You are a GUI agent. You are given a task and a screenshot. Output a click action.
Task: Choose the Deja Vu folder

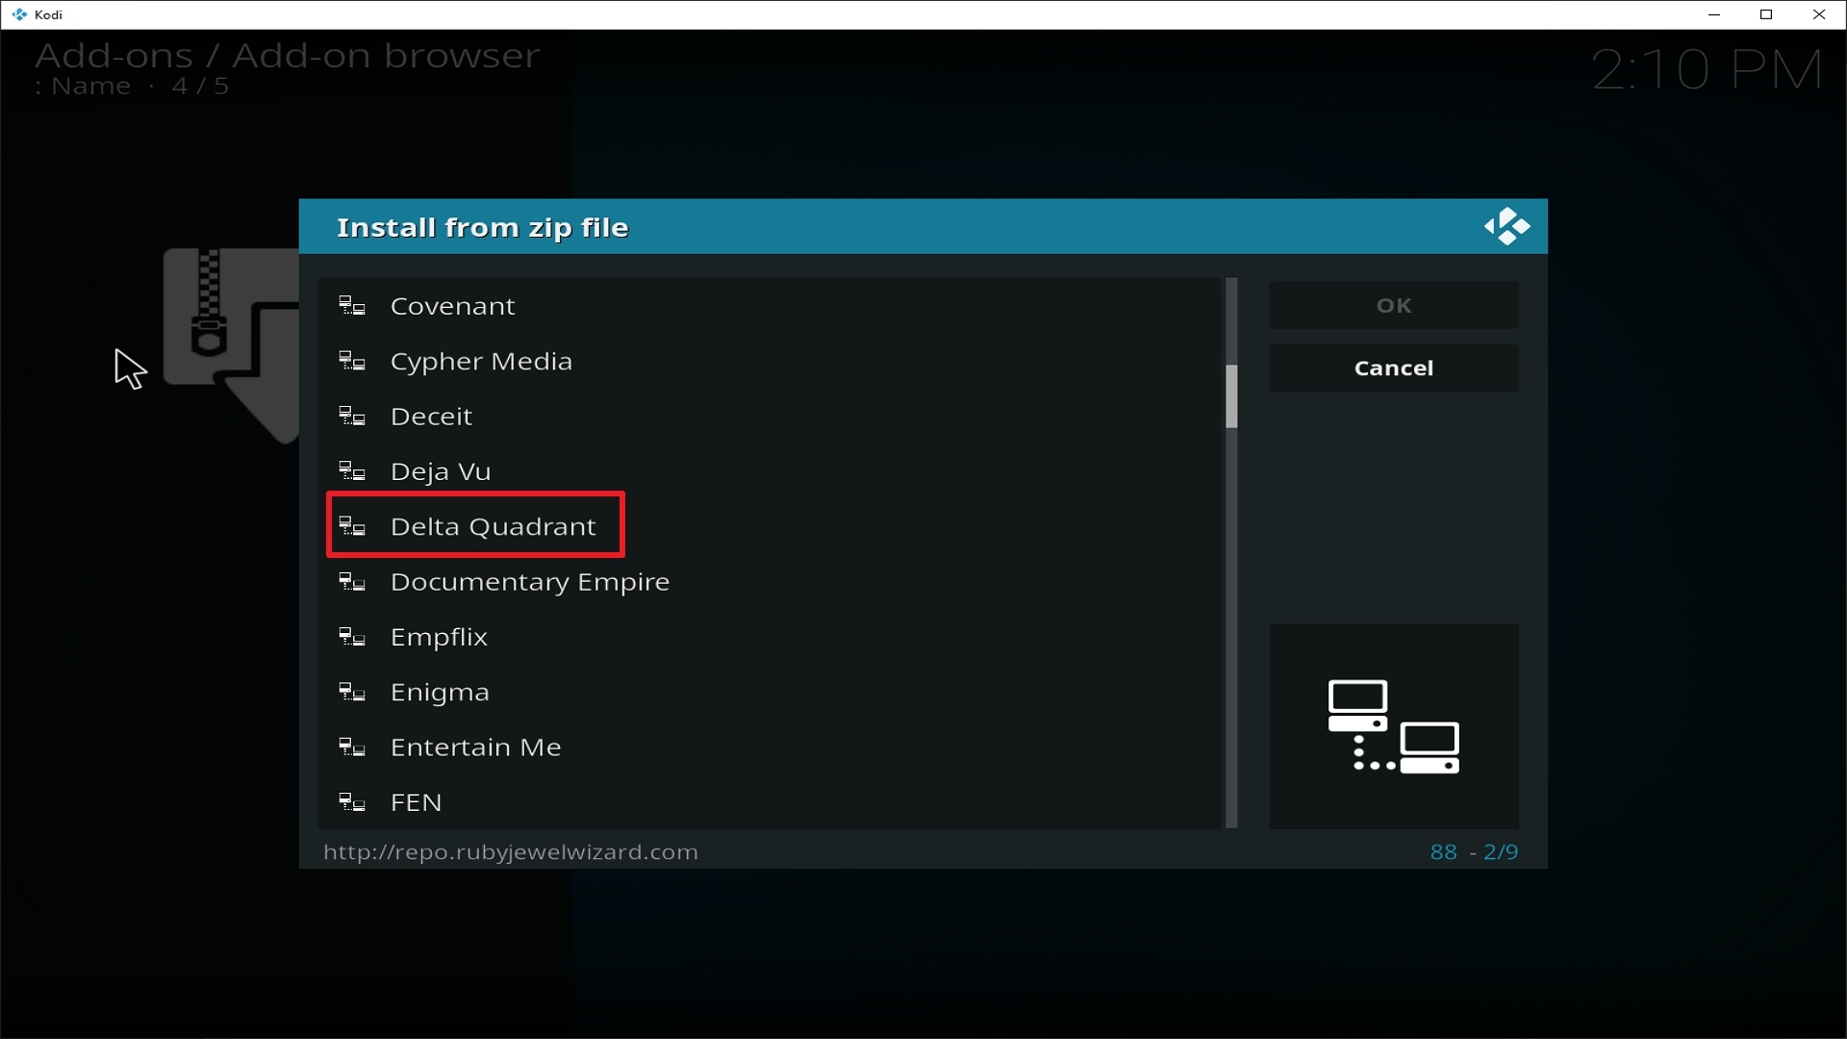click(x=770, y=471)
